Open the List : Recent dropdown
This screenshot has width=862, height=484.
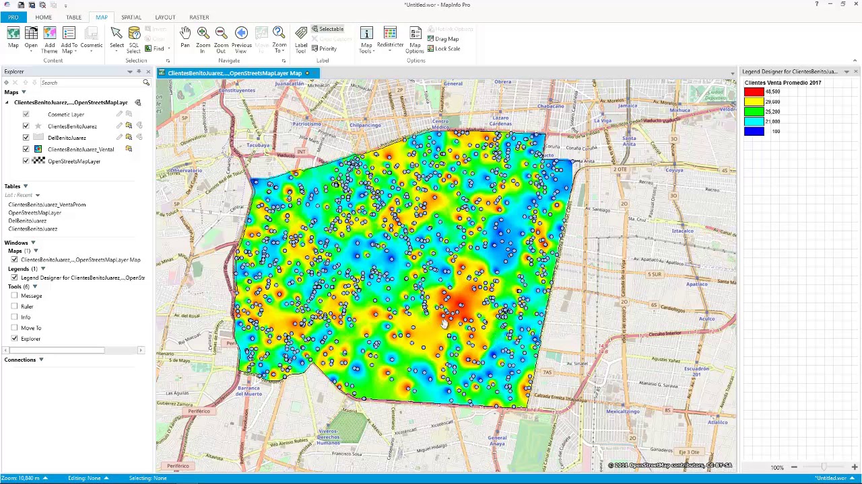(x=37, y=195)
